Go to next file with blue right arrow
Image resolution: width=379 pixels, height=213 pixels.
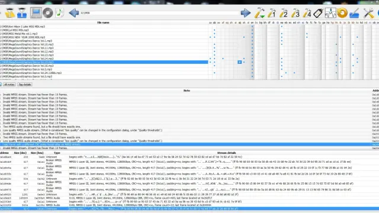[246, 13]
